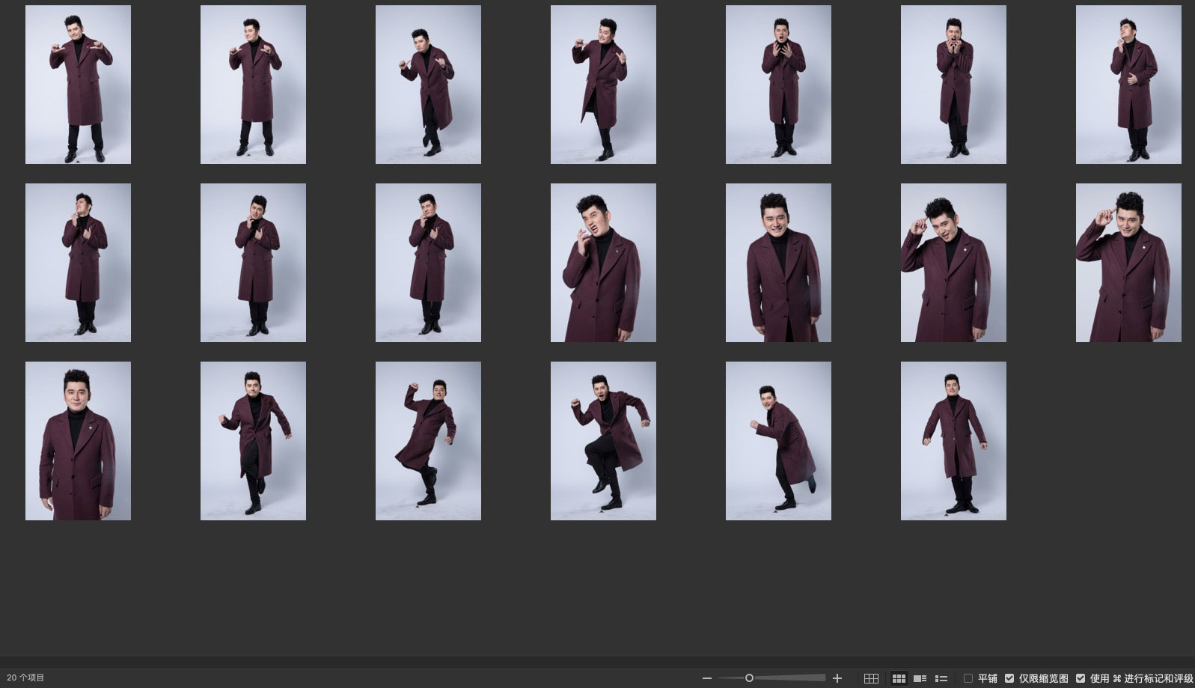Select the fourth thumbnail in the top row
The image size is (1195, 688).
click(603, 85)
